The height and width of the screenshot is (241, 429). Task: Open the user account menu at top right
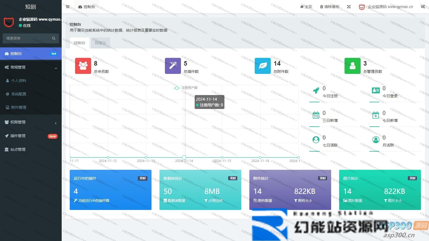coord(386,7)
